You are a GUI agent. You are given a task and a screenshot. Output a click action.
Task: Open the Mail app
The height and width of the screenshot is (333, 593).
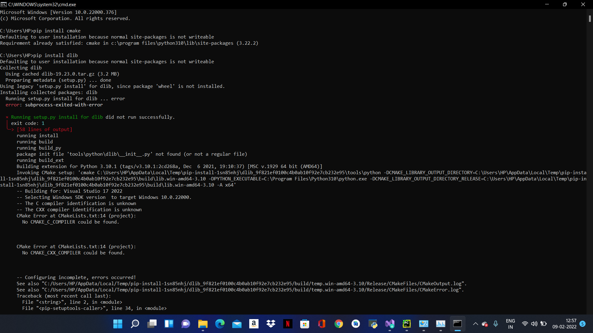coord(237,324)
